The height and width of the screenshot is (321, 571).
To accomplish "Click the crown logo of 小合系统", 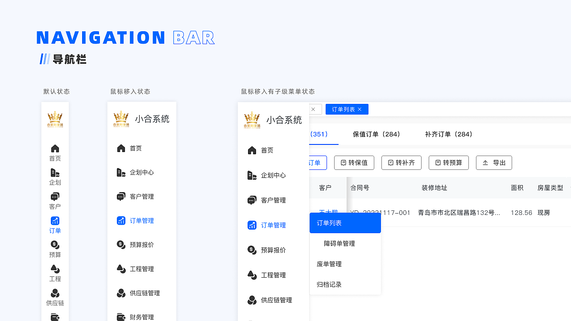I will coord(252,119).
